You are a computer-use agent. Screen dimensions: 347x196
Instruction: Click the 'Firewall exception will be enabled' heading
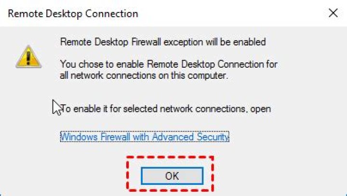[163, 42]
